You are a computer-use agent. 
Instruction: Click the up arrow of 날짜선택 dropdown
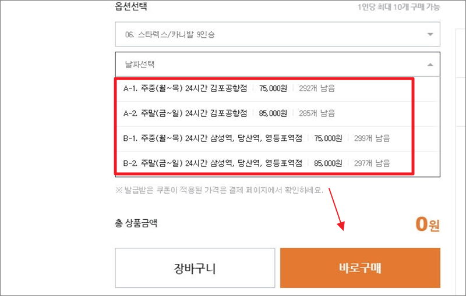click(x=430, y=65)
